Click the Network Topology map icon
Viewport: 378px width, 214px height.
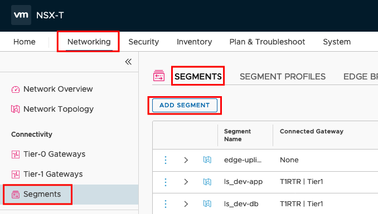[16, 109]
